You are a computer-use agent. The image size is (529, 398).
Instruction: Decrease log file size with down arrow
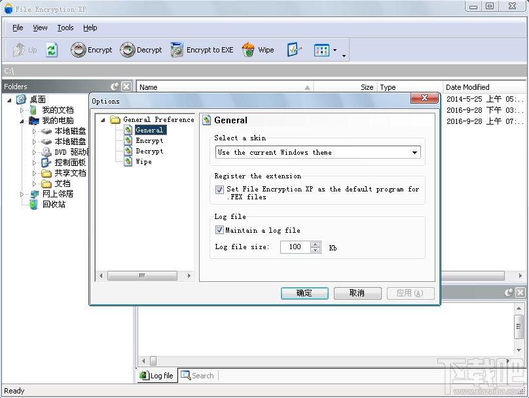click(x=316, y=250)
